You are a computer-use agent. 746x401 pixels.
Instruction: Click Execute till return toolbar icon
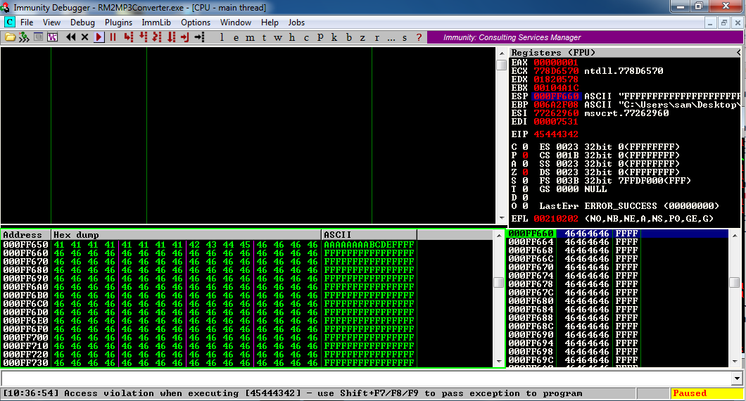pyautogui.click(x=185, y=37)
